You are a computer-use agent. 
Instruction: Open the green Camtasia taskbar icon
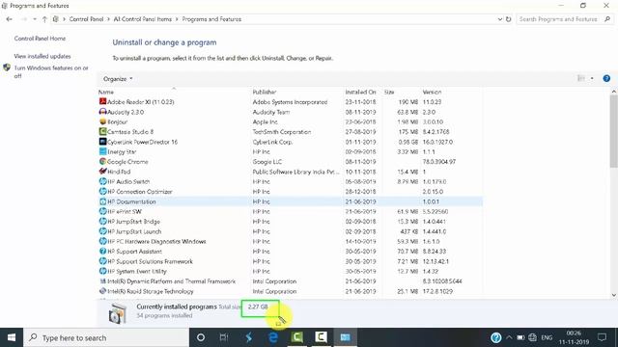(297, 337)
